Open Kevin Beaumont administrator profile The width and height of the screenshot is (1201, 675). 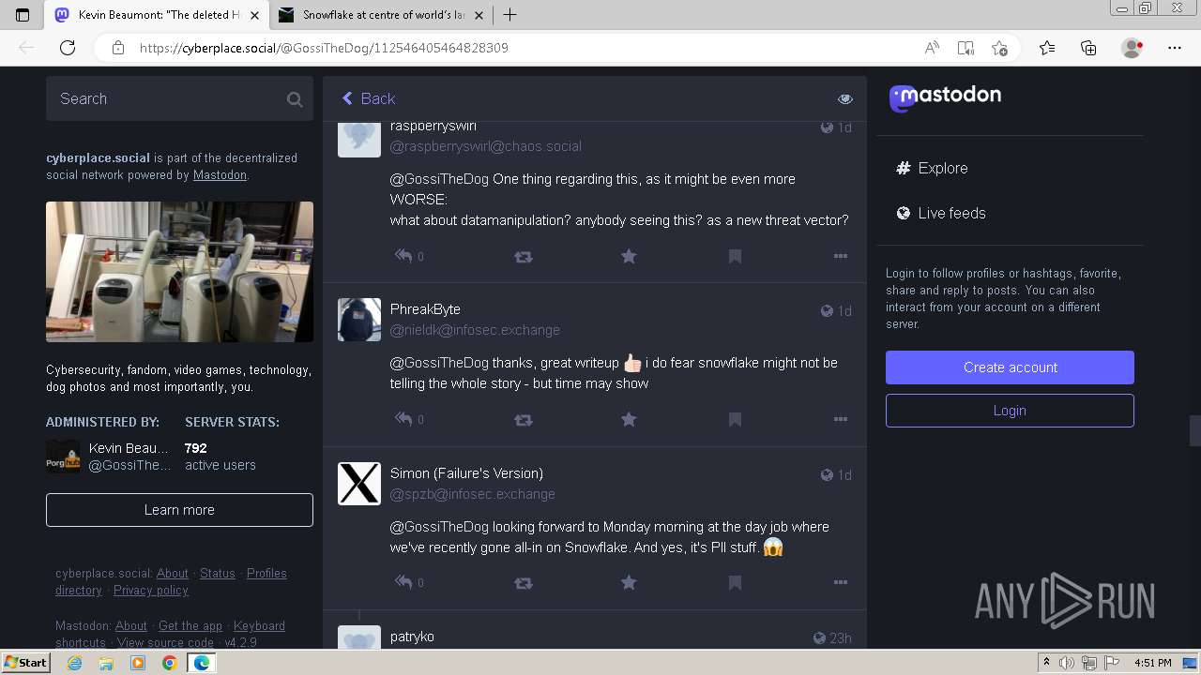(x=109, y=457)
